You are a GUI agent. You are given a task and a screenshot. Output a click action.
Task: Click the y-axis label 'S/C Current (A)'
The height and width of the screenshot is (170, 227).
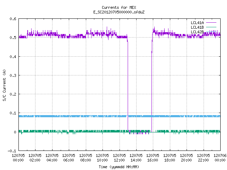[5, 85]
